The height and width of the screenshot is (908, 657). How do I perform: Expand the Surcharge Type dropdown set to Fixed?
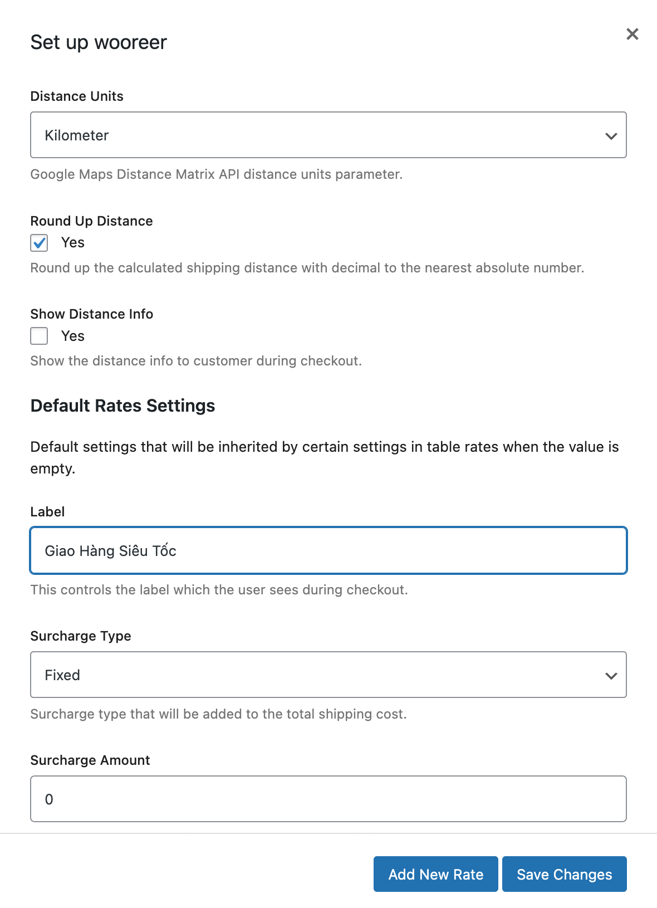[327, 675]
